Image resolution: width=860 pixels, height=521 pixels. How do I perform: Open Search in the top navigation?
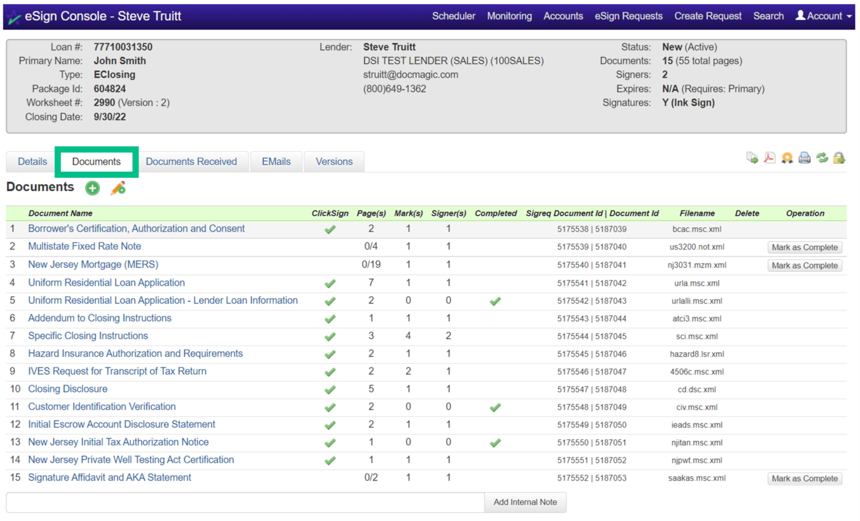click(768, 16)
